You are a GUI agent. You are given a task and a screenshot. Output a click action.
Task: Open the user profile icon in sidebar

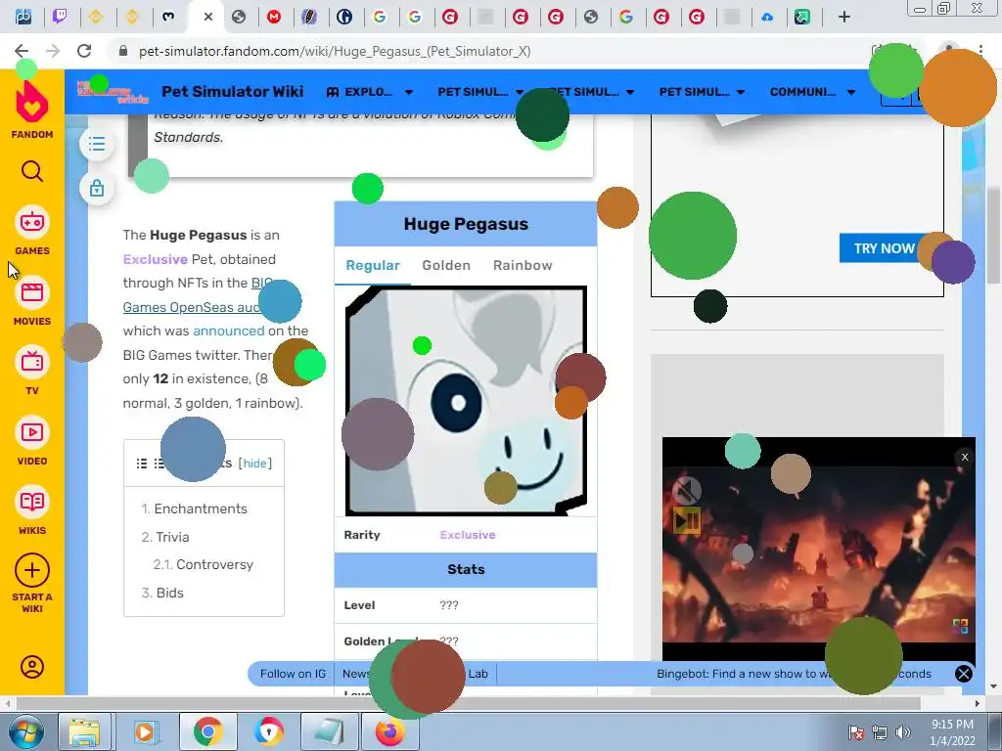pyautogui.click(x=32, y=667)
